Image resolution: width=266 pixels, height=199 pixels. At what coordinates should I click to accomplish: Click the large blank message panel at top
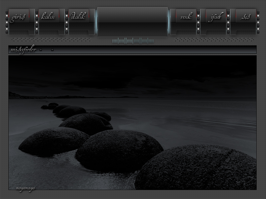[132, 22]
